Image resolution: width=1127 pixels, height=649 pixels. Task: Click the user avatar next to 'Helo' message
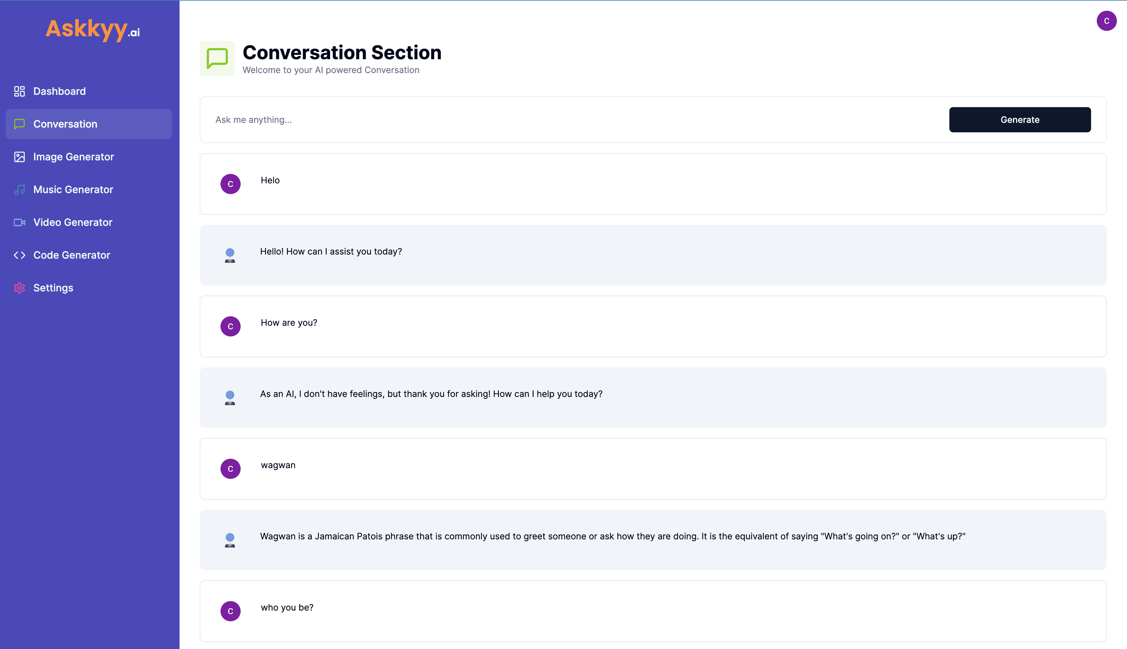(230, 184)
